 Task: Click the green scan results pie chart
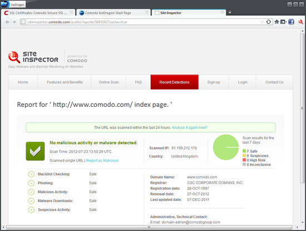tap(226, 148)
